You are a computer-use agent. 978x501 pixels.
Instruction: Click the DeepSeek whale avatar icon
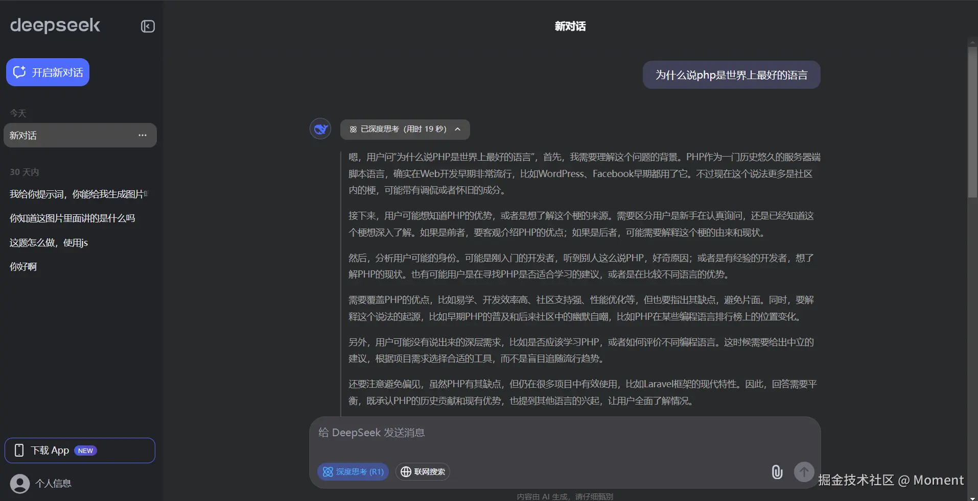[x=320, y=129]
